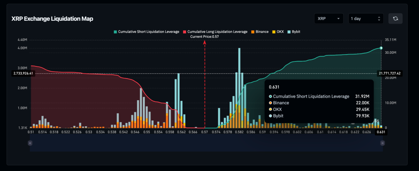This screenshot has width=419, height=171.
Task: Hide the Binance series in legend
Action: pyautogui.click(x=260, y=31)
